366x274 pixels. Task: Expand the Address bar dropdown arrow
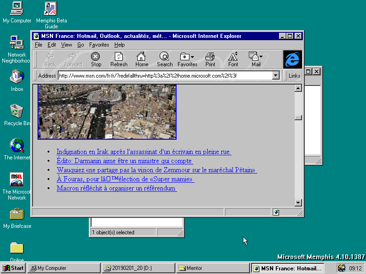tap(276, 75)
